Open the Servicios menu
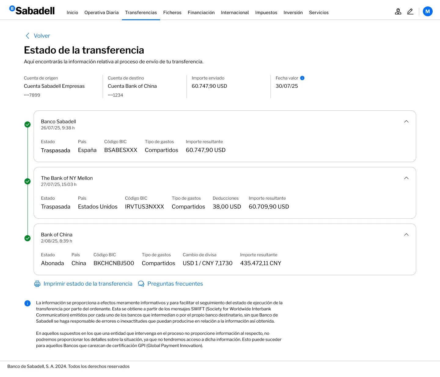 point(319,13)
